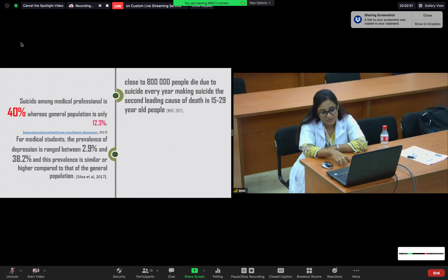The width and height of the screenshot is (448, 280).
Task: Click Show in Dropbox button
Action: pyautogui.click(x=428, y=24)
